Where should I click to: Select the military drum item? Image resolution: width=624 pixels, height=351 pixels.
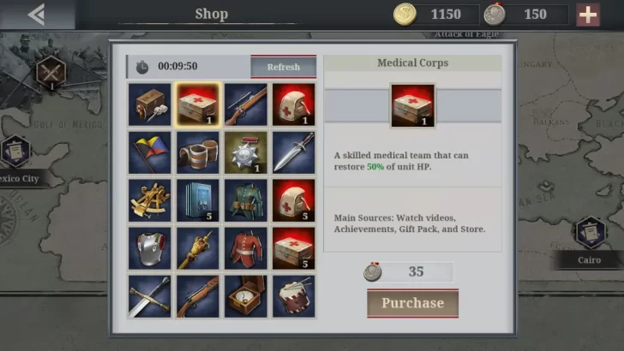(x=294, y=296)
